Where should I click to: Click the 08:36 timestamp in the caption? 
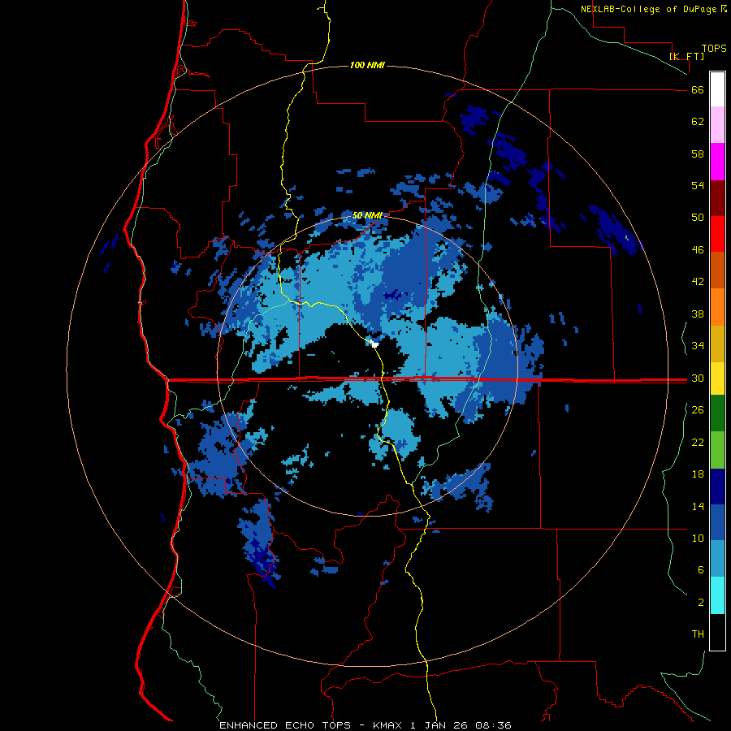coord(493,725)
